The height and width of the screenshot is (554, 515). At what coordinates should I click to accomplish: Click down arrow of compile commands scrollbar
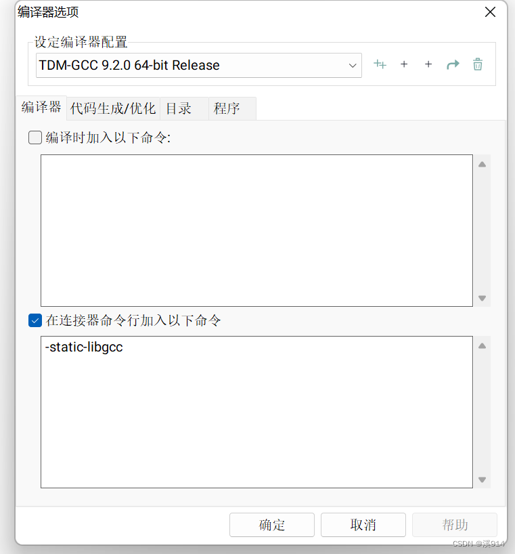tap(482, 298)
